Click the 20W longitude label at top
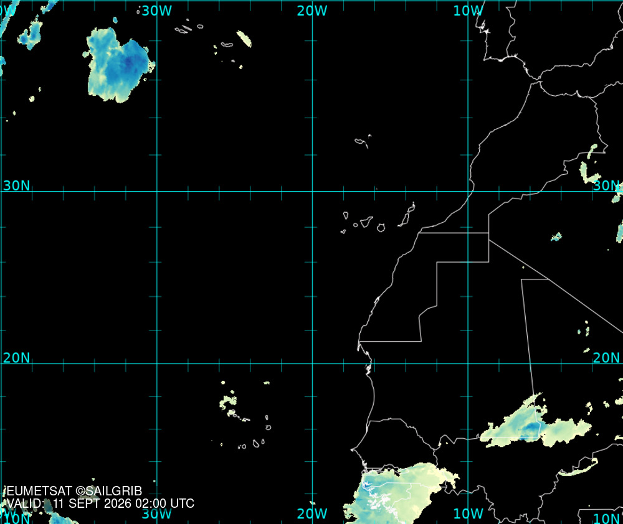 tap(312, 11)
